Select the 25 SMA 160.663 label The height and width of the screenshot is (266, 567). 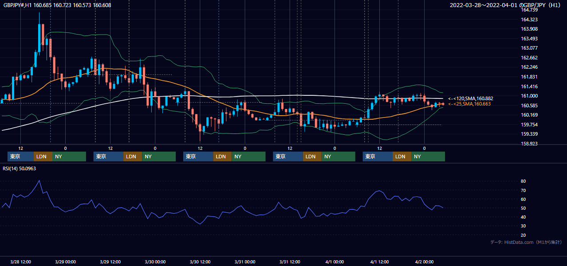tap(469, 104)
